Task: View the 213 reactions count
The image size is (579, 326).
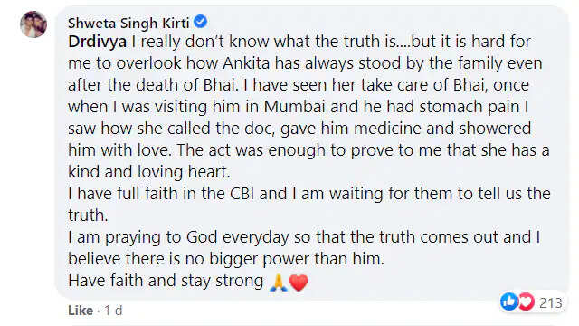Action: pyautogui.click(x=551, y=303)
